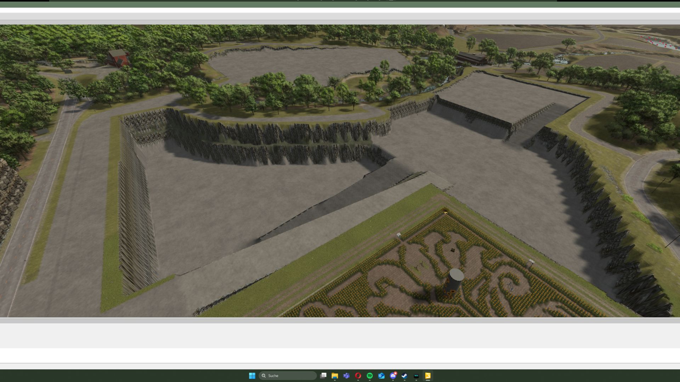Click the Suche taskbar search box

point(288,376)
